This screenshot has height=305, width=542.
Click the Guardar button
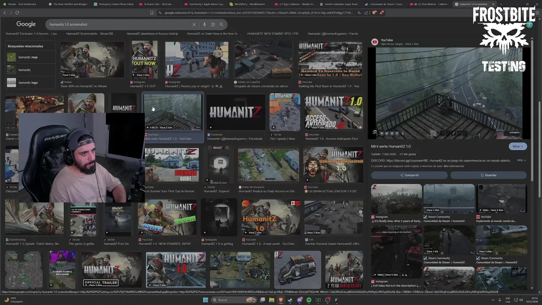(x=488, y=175)
